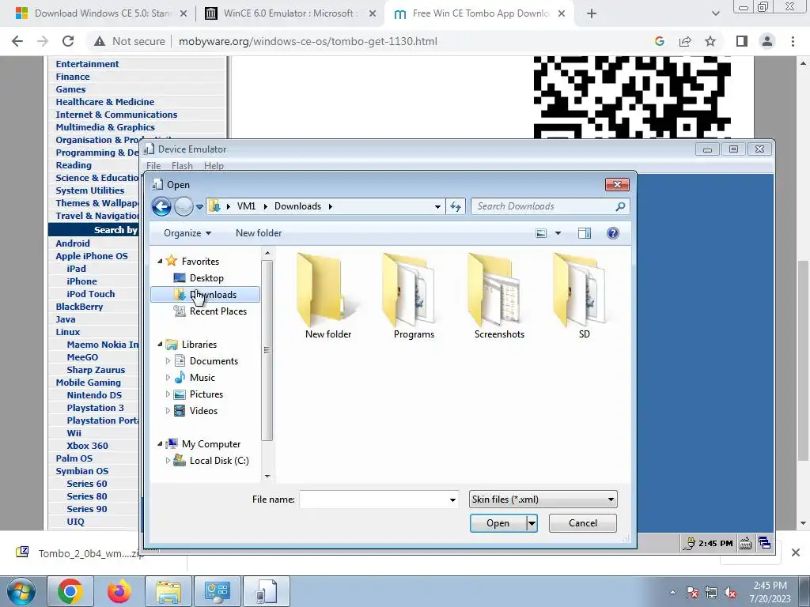Image resolution: width=810 pixels, height=607 pixels.
Task: Select the Pictures library
Action: pyautogui.click(x=206, y=394)
